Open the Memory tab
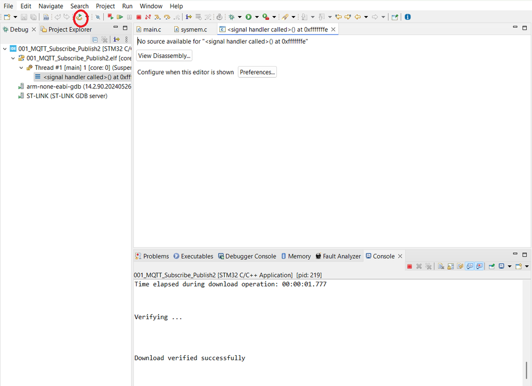The image size is (532, 386). (296, 256)
